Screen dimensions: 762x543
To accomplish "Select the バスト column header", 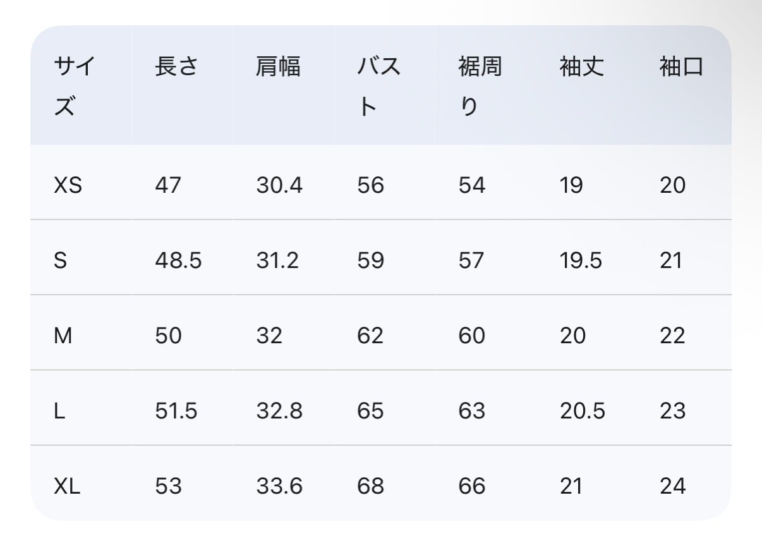I will [378, 87].
